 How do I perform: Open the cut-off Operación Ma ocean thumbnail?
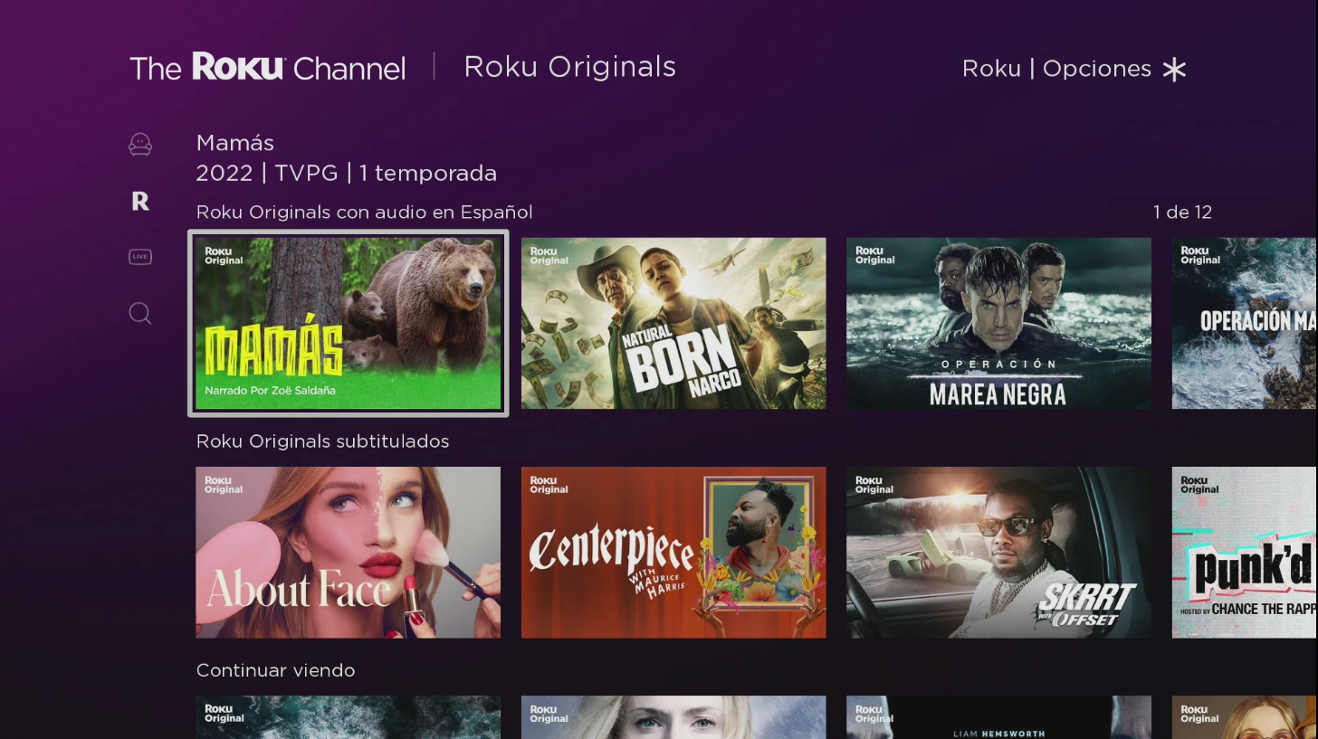point(1245,324)
